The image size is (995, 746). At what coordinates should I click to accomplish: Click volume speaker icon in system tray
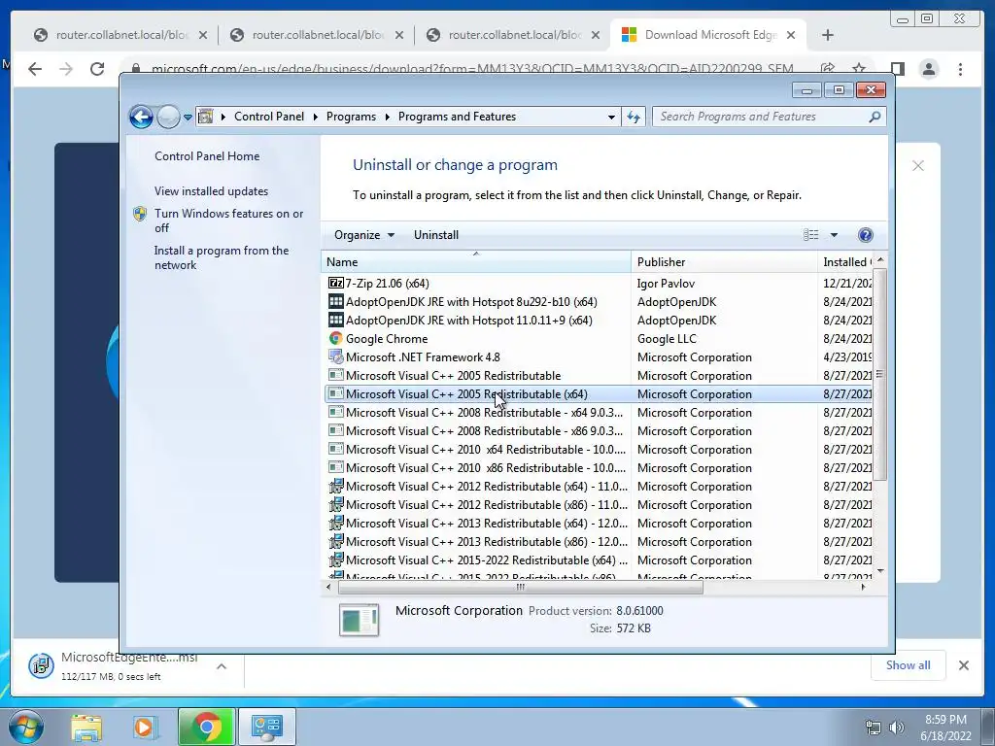pyautogui.click(x=896, y=727)
